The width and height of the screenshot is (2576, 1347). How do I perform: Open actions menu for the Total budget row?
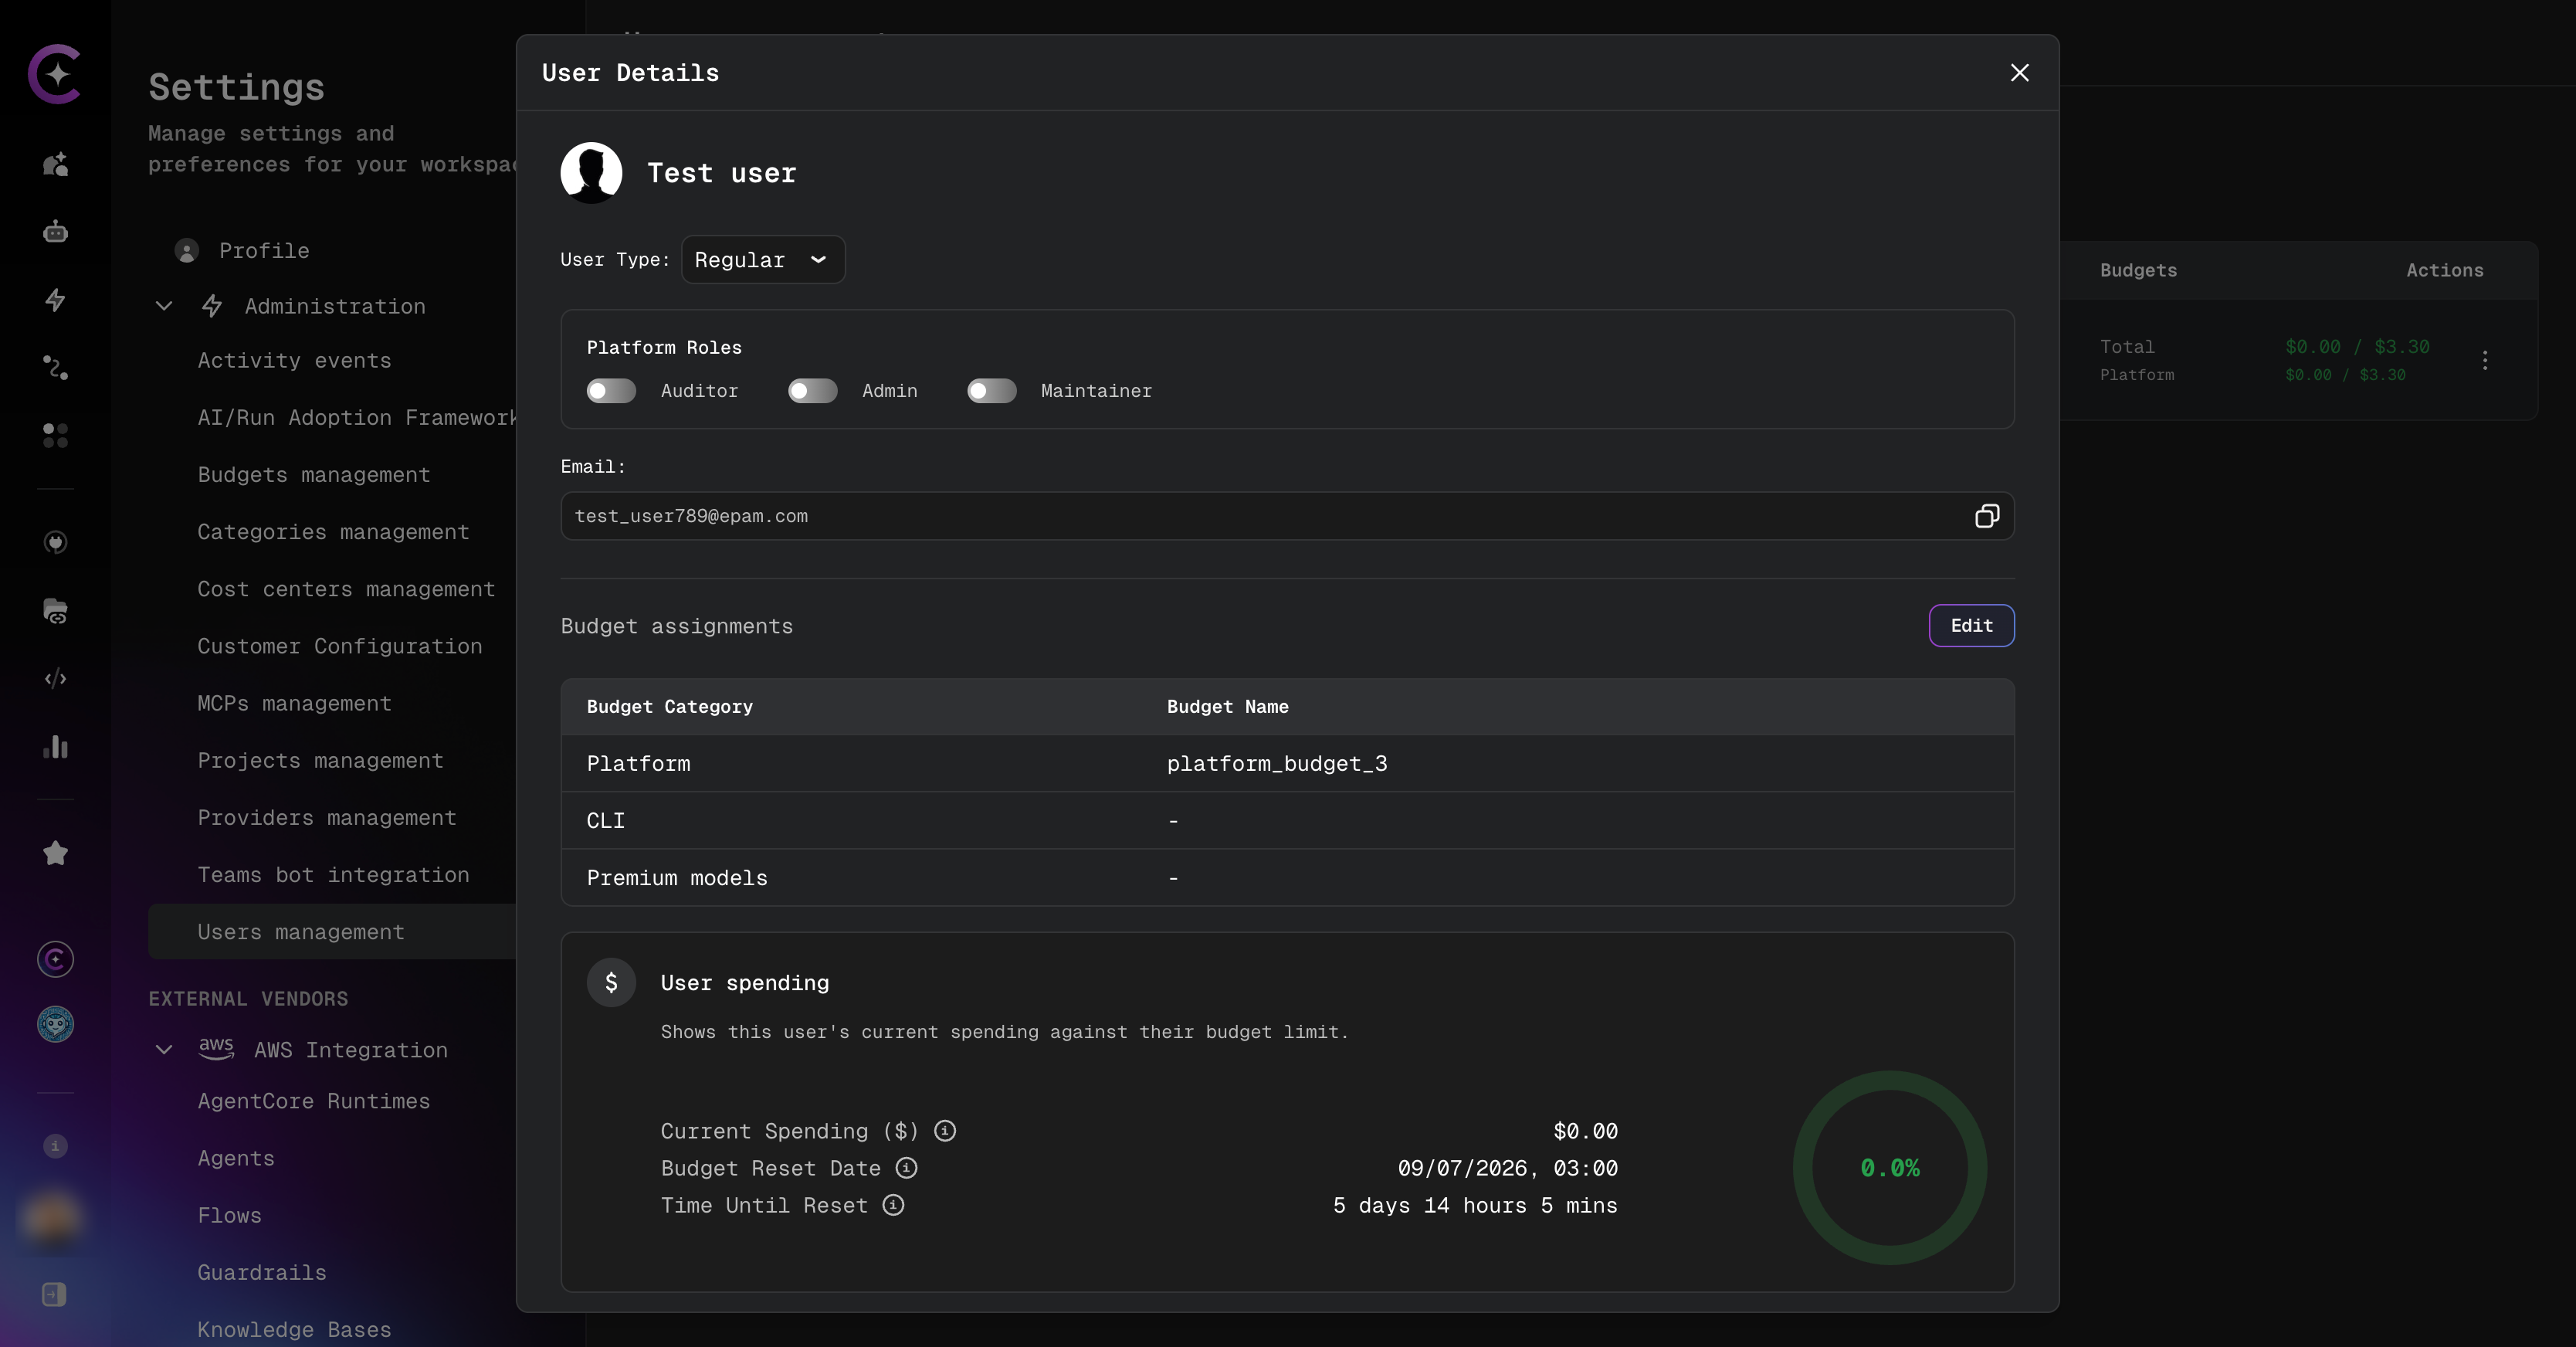tap(2485, 360)
